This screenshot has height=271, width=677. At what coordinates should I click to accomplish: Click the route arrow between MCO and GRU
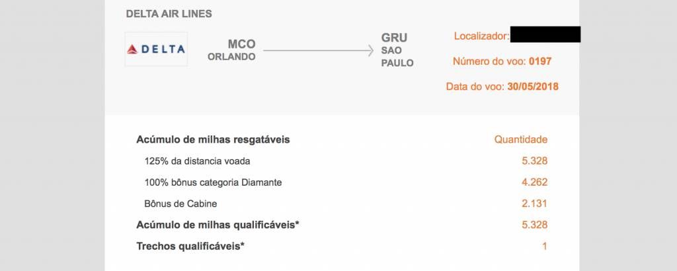click(x=318, y=50)
